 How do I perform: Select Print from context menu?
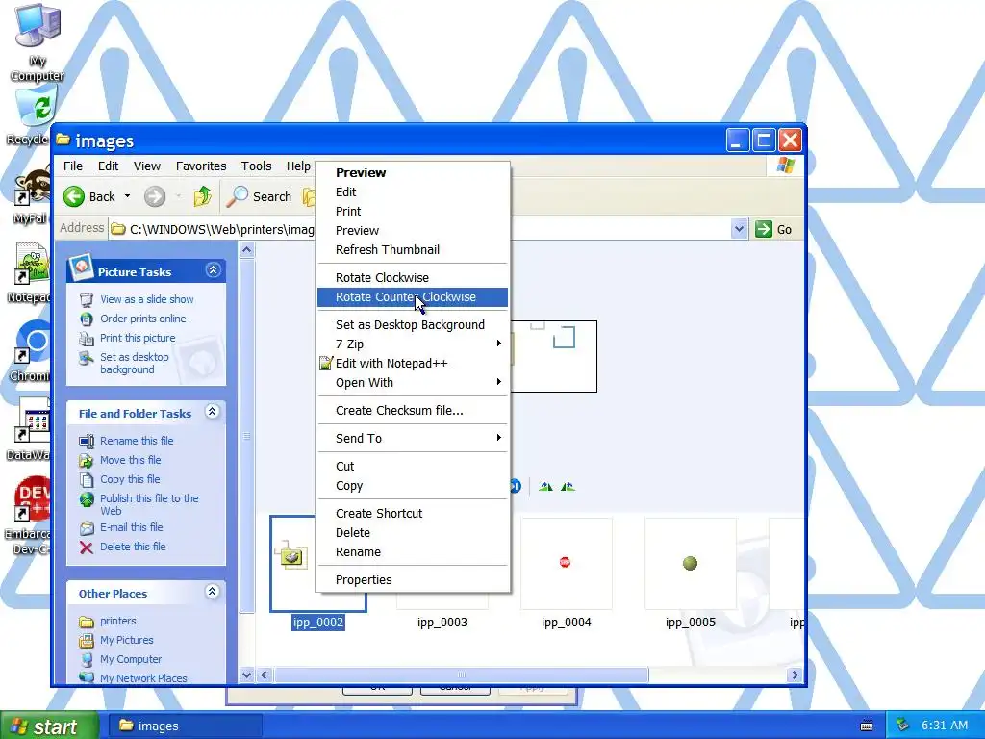[x=413, y=211]
